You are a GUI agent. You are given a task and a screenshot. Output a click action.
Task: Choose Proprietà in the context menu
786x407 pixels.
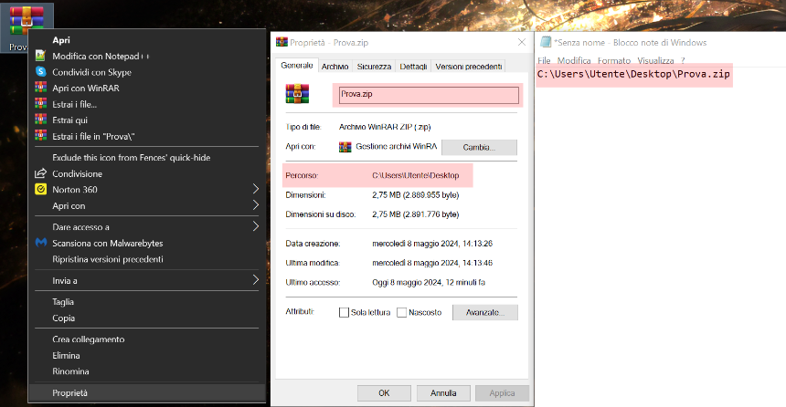pos(147,393)
